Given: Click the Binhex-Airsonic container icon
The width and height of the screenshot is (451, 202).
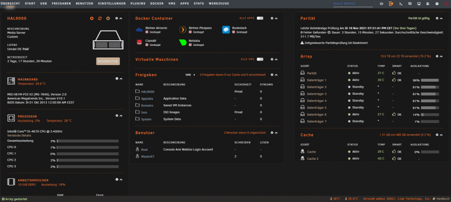Looking at the screenshot, I should [x=139, y=30].
